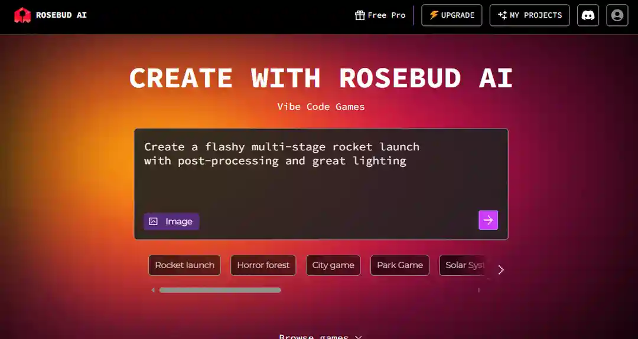Click the horizontal suggestions scrollbar thumb
Screen dimensions: 638x339
point(220,290)
